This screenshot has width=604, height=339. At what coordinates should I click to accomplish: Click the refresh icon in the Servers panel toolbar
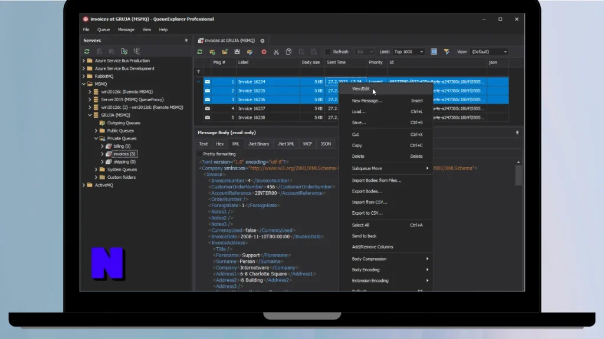(87, 52)
